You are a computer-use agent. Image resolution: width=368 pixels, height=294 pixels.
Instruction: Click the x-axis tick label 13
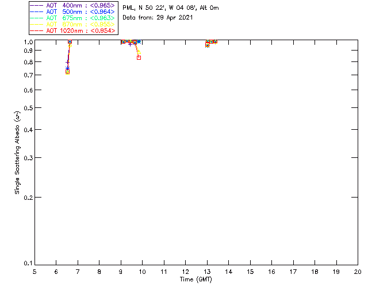(207, 272)
